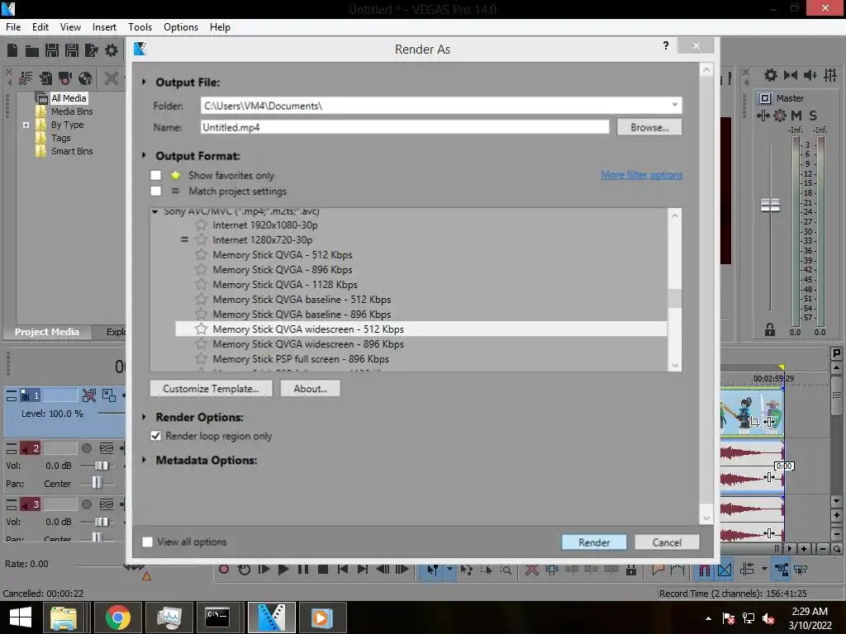Click the Master lock fader channels icon
Screen dimensions: 846x634
click(x=770, y=330)
